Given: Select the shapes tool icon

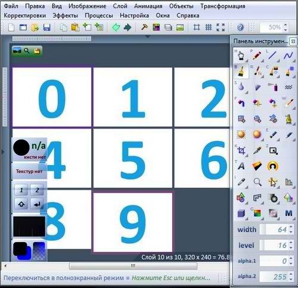Looking at the screenshot, I should pos(241,198).
